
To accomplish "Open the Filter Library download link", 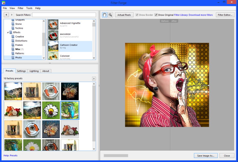I will [193, 15].
